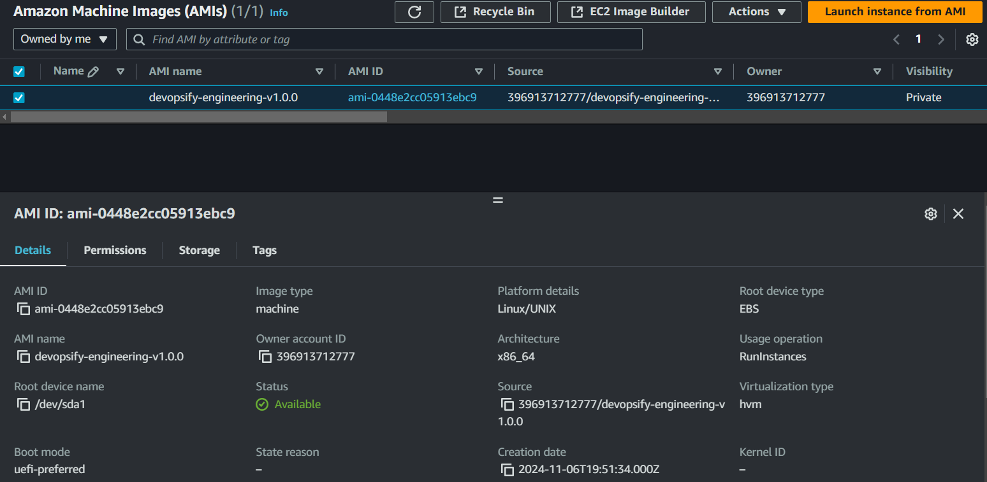This screenshot has width=987, height=482.
Task: Click the panel resize handle icon
Action: [x=498, y=200]
